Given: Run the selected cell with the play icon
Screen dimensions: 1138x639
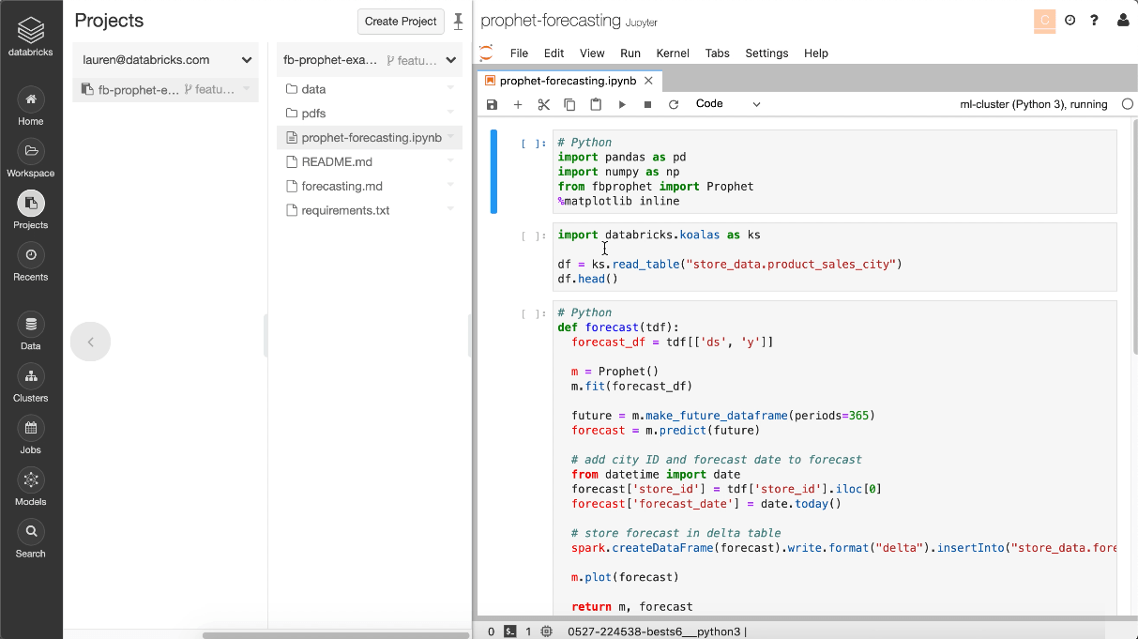Looking at the screenshot, I should 622,105.
